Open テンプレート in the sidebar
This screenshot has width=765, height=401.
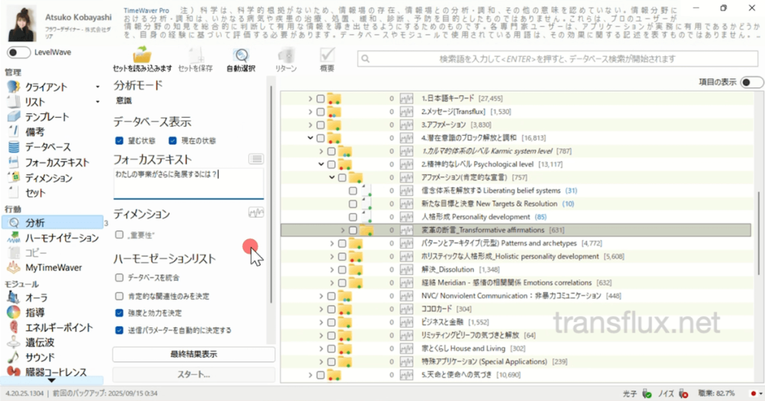47,117
